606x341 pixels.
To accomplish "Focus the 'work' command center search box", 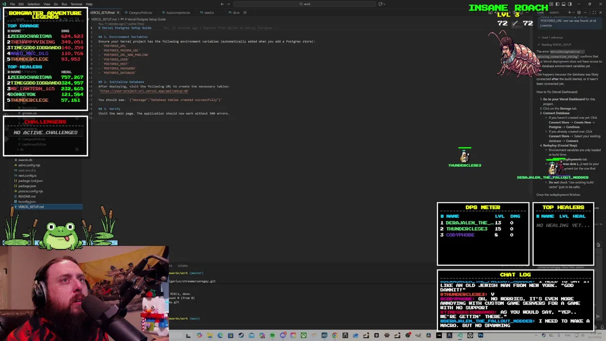I will 305,4.
